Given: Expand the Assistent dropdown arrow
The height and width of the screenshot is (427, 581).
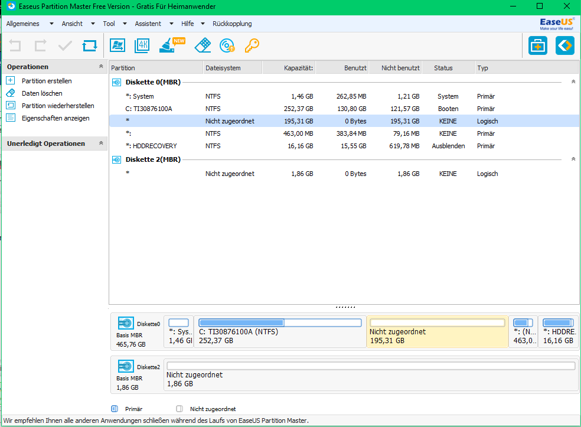Looking at the screenshot, I should click(x=171, y=24).
